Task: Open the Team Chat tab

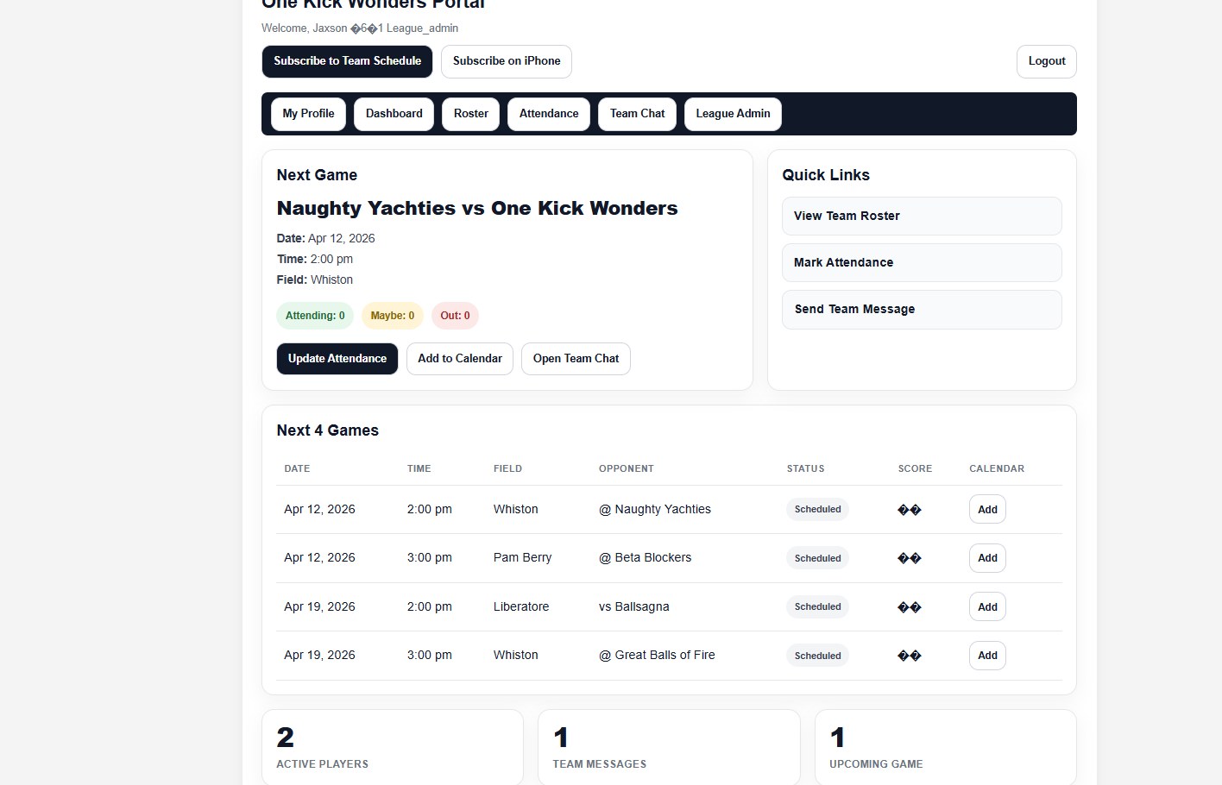Action: click(x=637, y=114)
